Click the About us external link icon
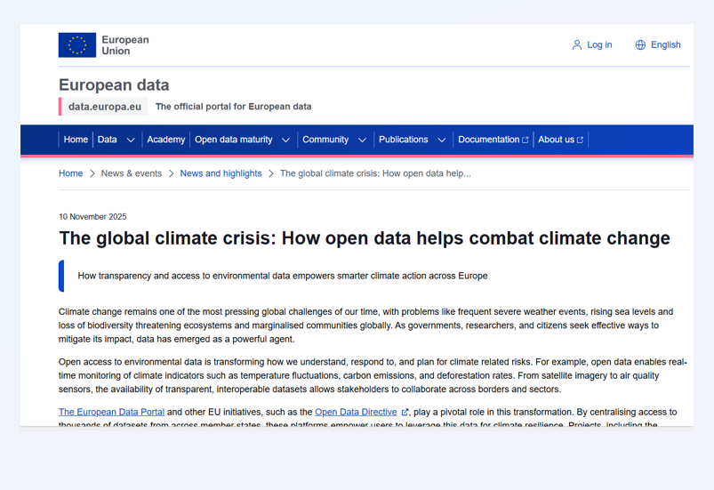 coord(581,141)
